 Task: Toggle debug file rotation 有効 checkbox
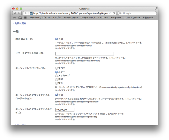point(57,95)
